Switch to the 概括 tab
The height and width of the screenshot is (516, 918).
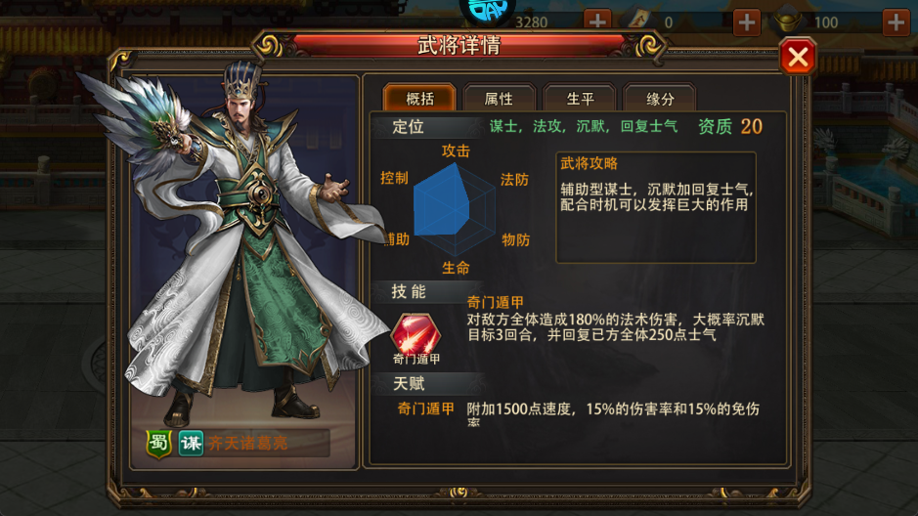pos(419,99)
